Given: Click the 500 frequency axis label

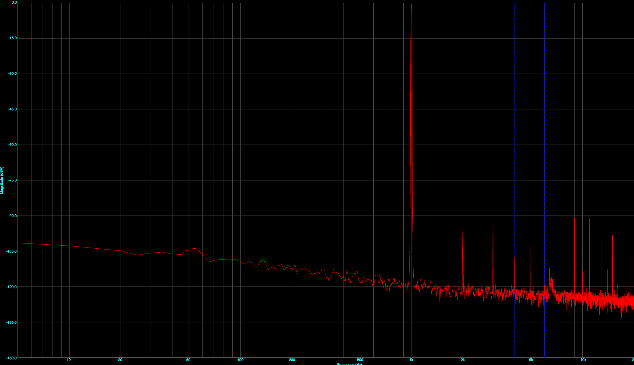Looking at the screenshot, I should 360,360.
